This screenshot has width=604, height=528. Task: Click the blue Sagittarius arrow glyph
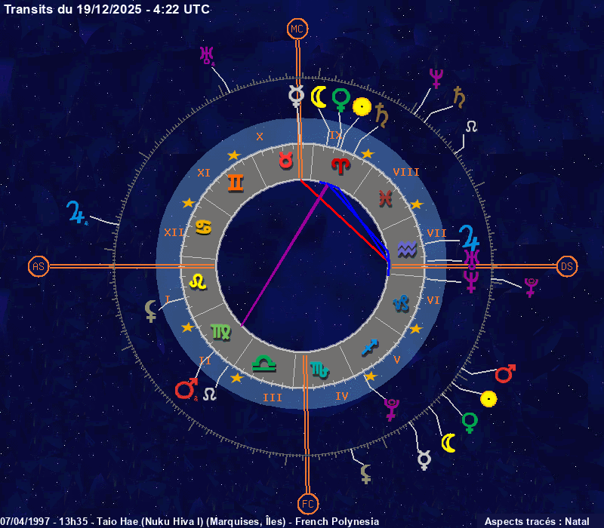tap(370, 346)
